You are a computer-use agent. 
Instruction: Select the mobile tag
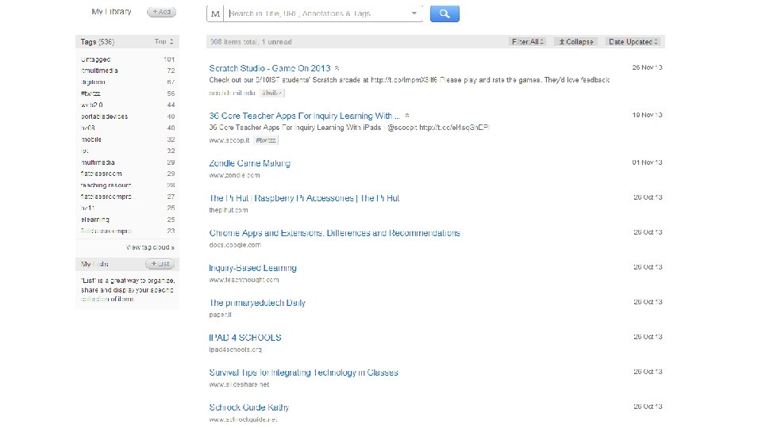[90, 139]
